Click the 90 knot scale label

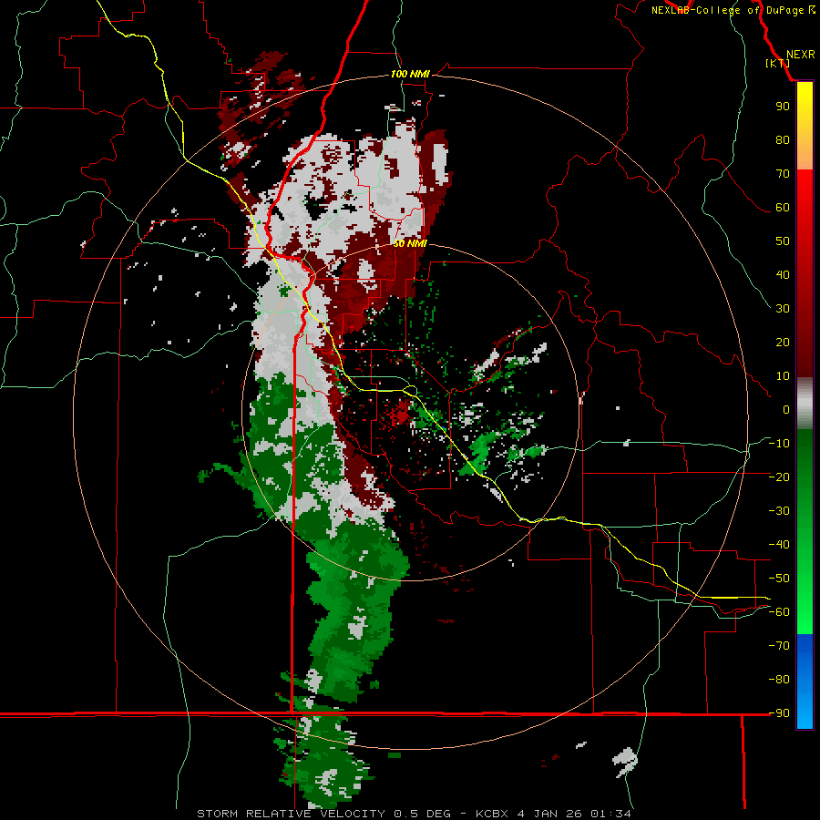pos(783,107)
